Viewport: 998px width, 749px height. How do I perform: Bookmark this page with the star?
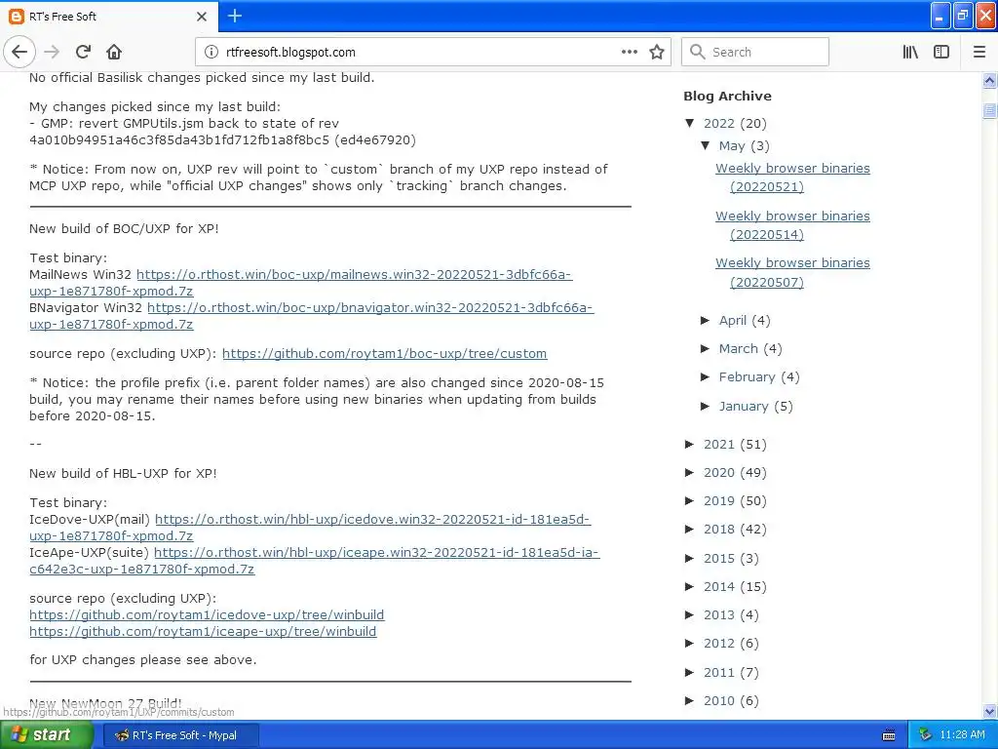[657, 52]
